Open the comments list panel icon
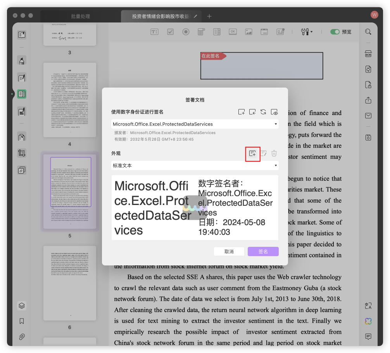Screen dimensions: 390x353 (368, 337)
